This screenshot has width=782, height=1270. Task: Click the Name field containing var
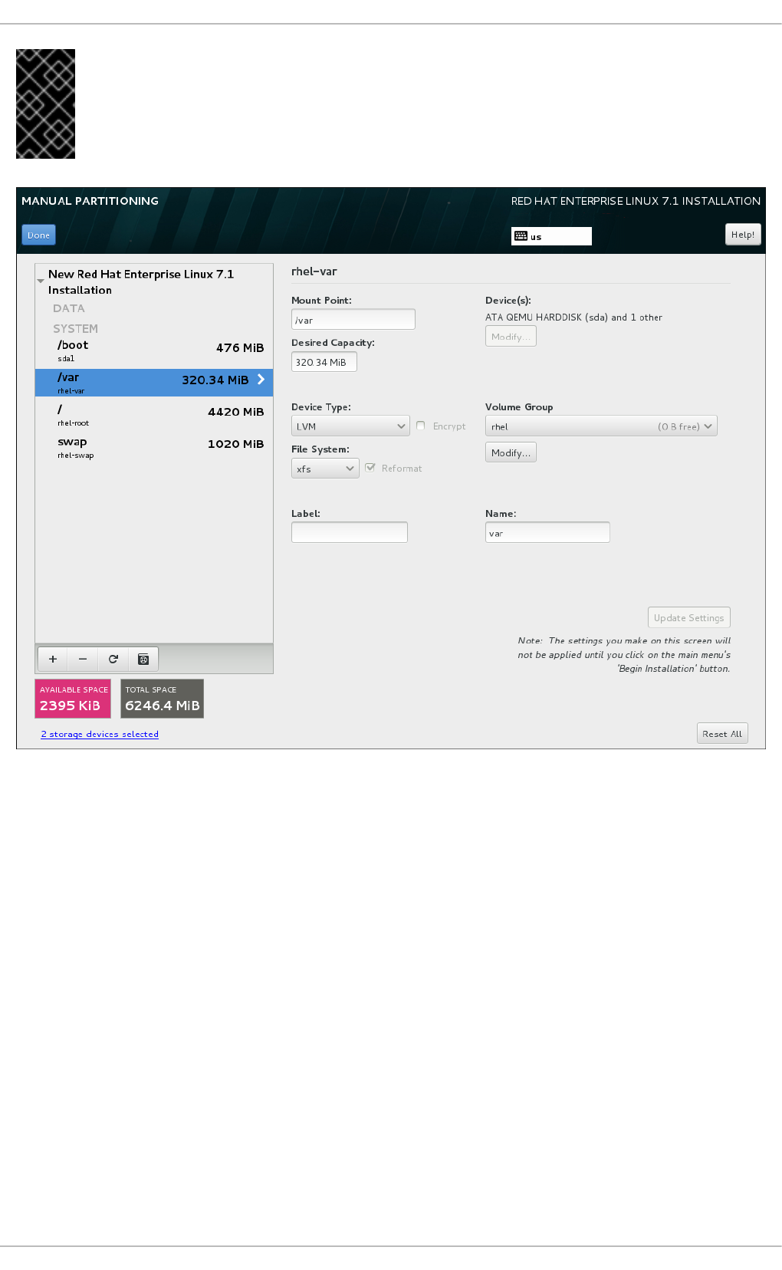547,532
